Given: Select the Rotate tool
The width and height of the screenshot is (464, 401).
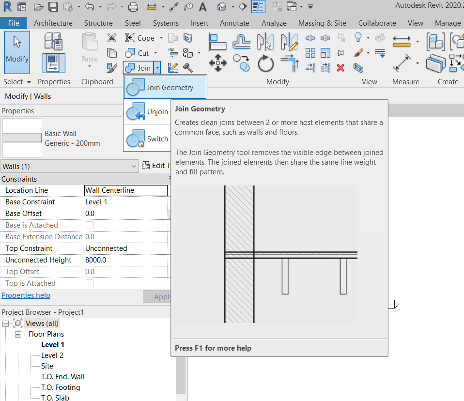Looking at the screenshot, I should [265, 63].
